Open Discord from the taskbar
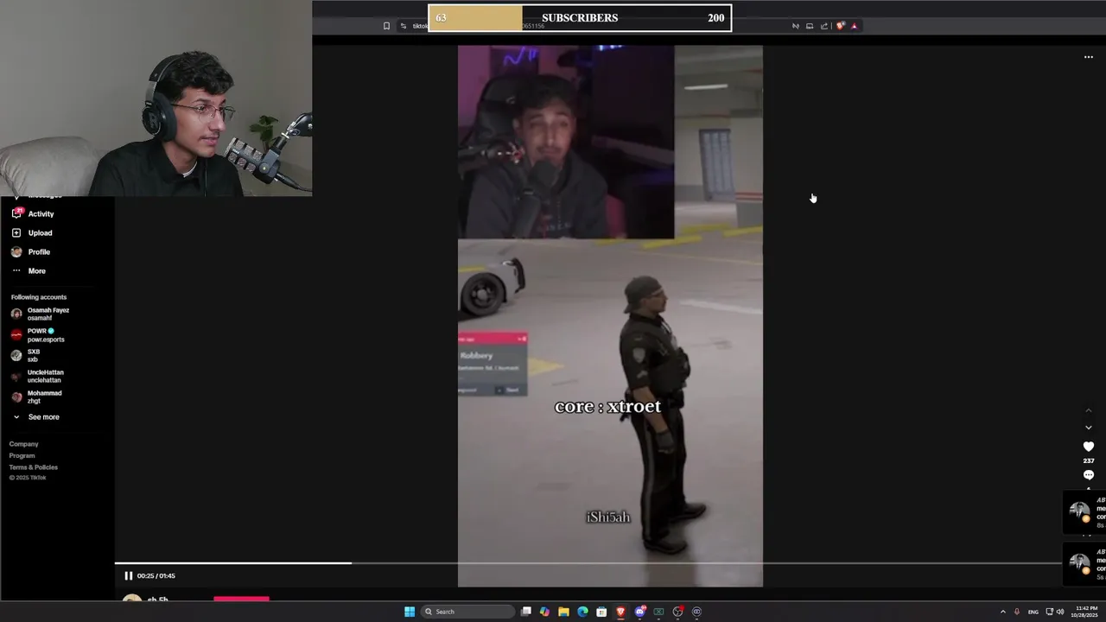This screenshot has height=622, width=1106. 639,612
